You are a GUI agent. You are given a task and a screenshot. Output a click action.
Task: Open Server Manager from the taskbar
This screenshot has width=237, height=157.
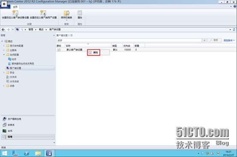tap(15, 154)
